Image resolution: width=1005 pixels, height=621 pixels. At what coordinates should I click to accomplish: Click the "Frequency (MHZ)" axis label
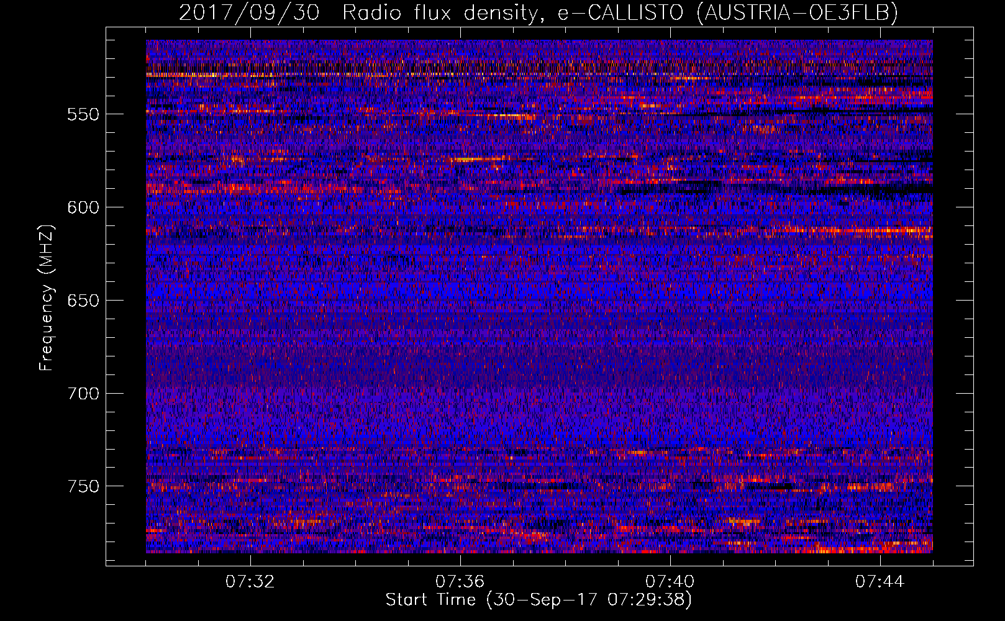click(x=47, y=297)
